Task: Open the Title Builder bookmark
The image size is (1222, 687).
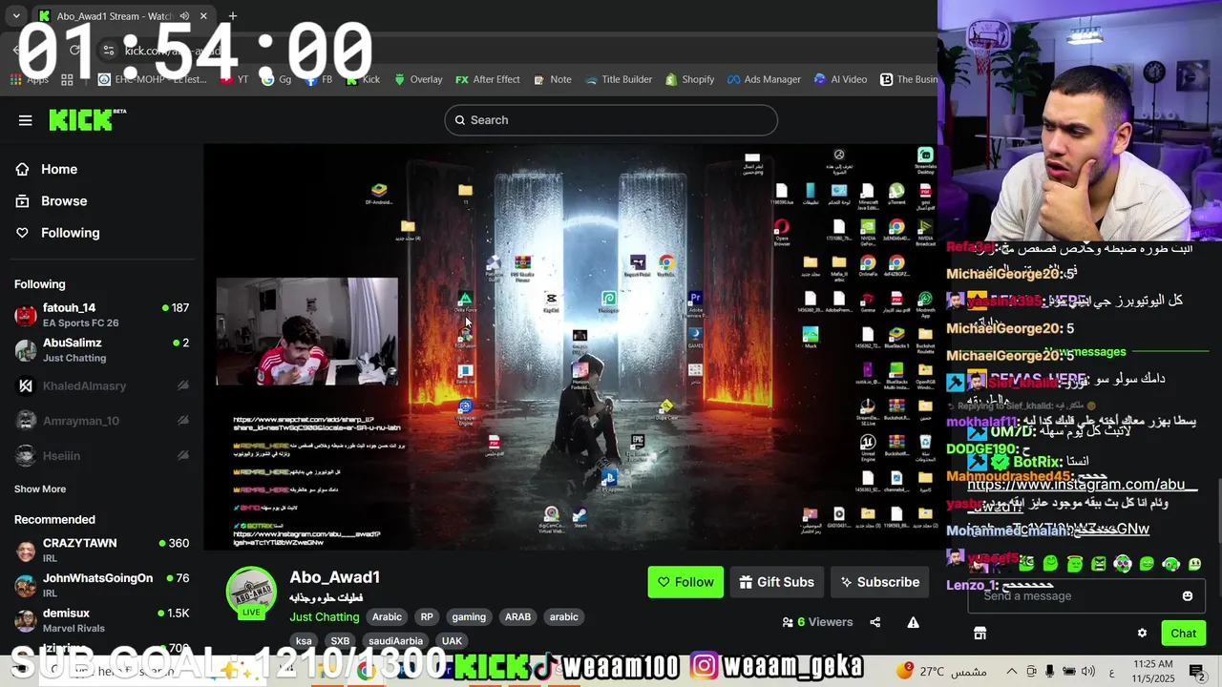Action: click(x=618, y=79)
